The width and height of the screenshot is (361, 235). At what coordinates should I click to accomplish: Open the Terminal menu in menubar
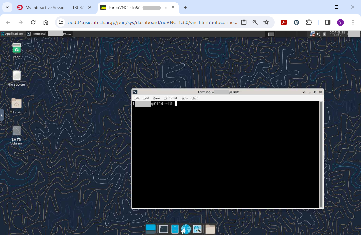pos(171,98)
